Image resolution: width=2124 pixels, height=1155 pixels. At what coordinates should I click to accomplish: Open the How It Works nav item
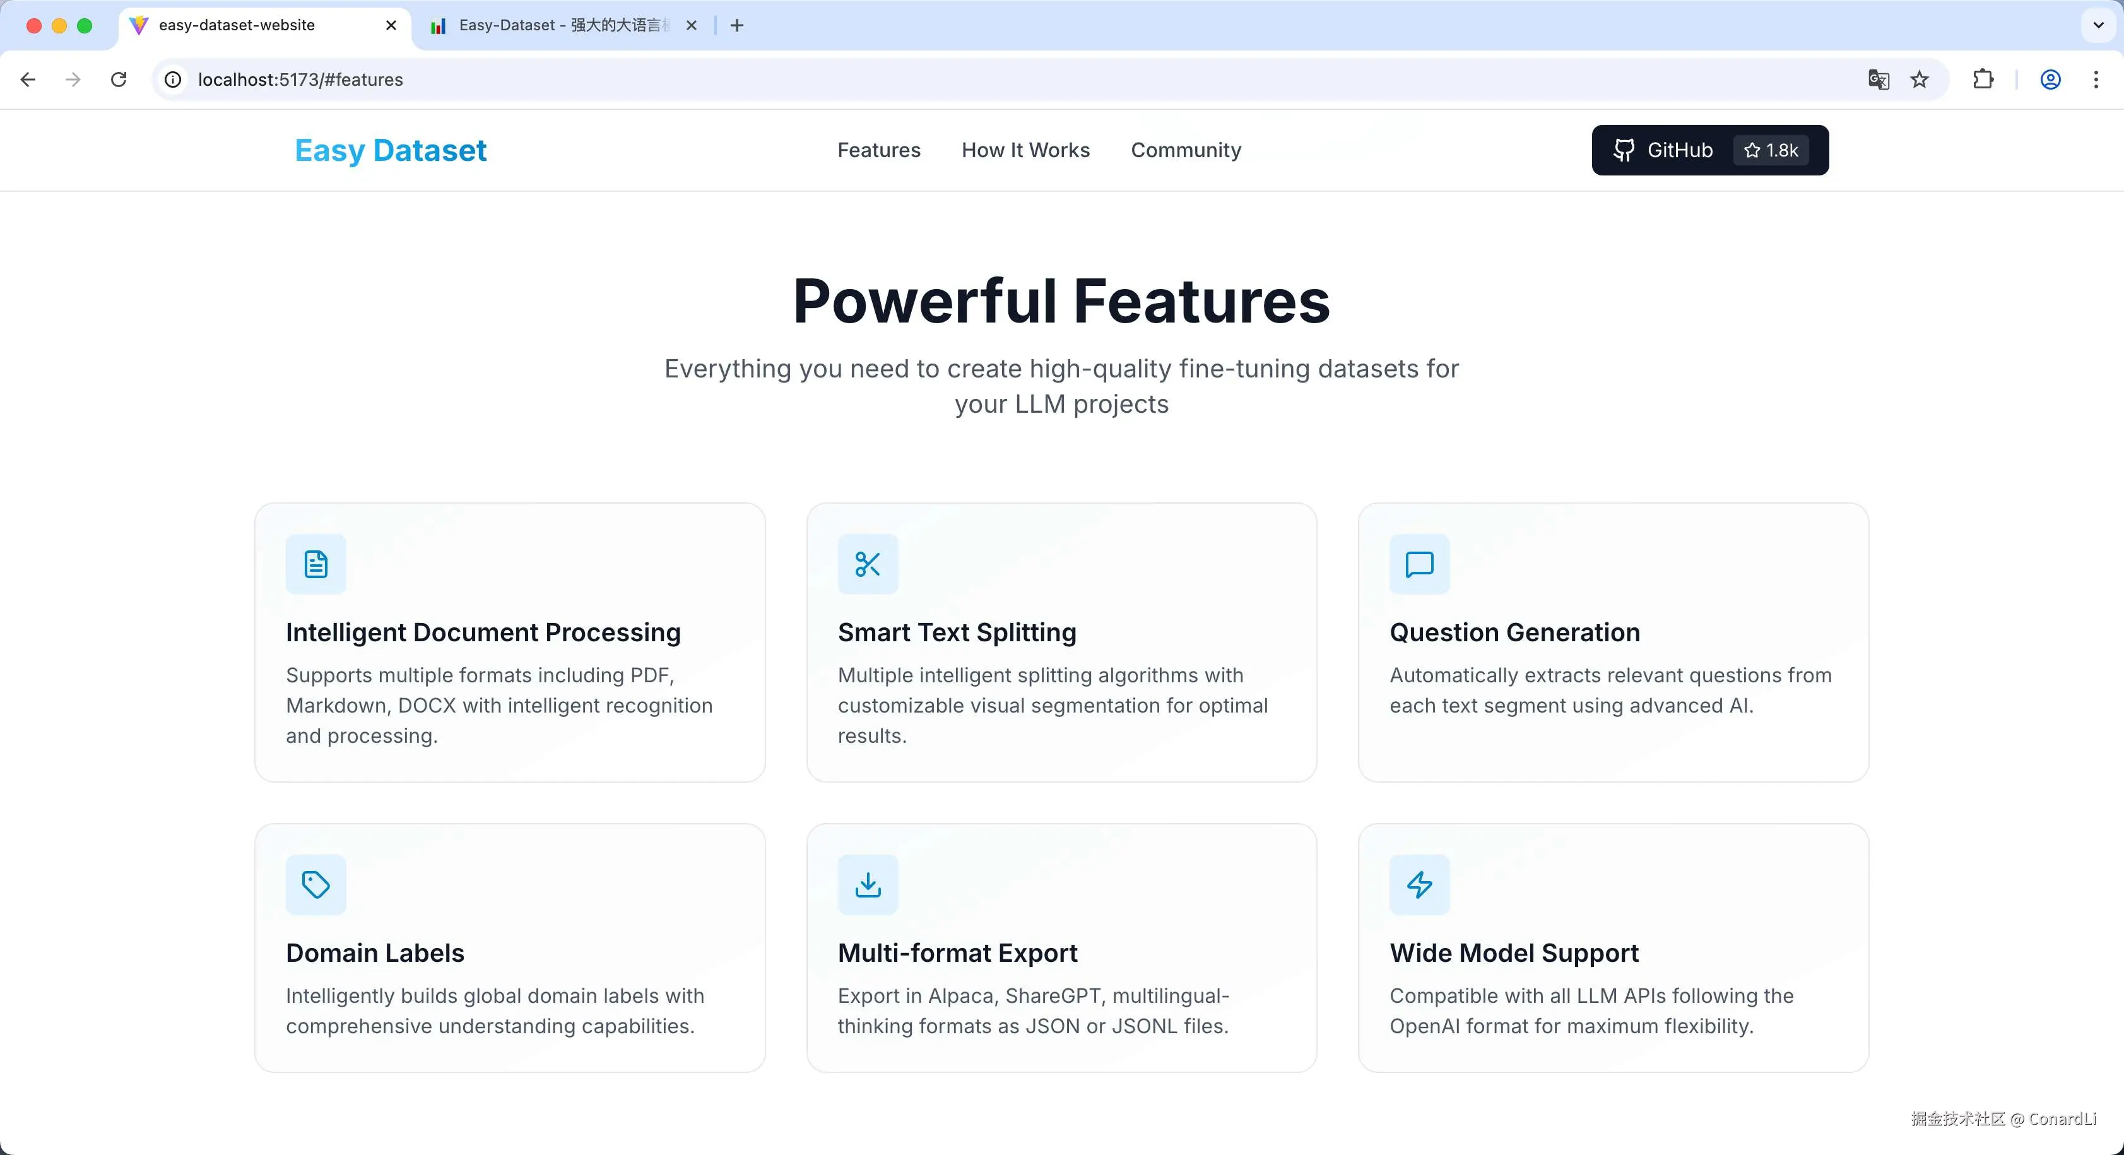pyautogui.click(x=1025, y=150)
